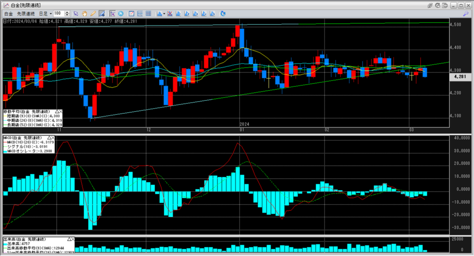This screenshot has width=474, height=256.
Task: Toggle the crosshair cursor button
Action: point(112,13)
